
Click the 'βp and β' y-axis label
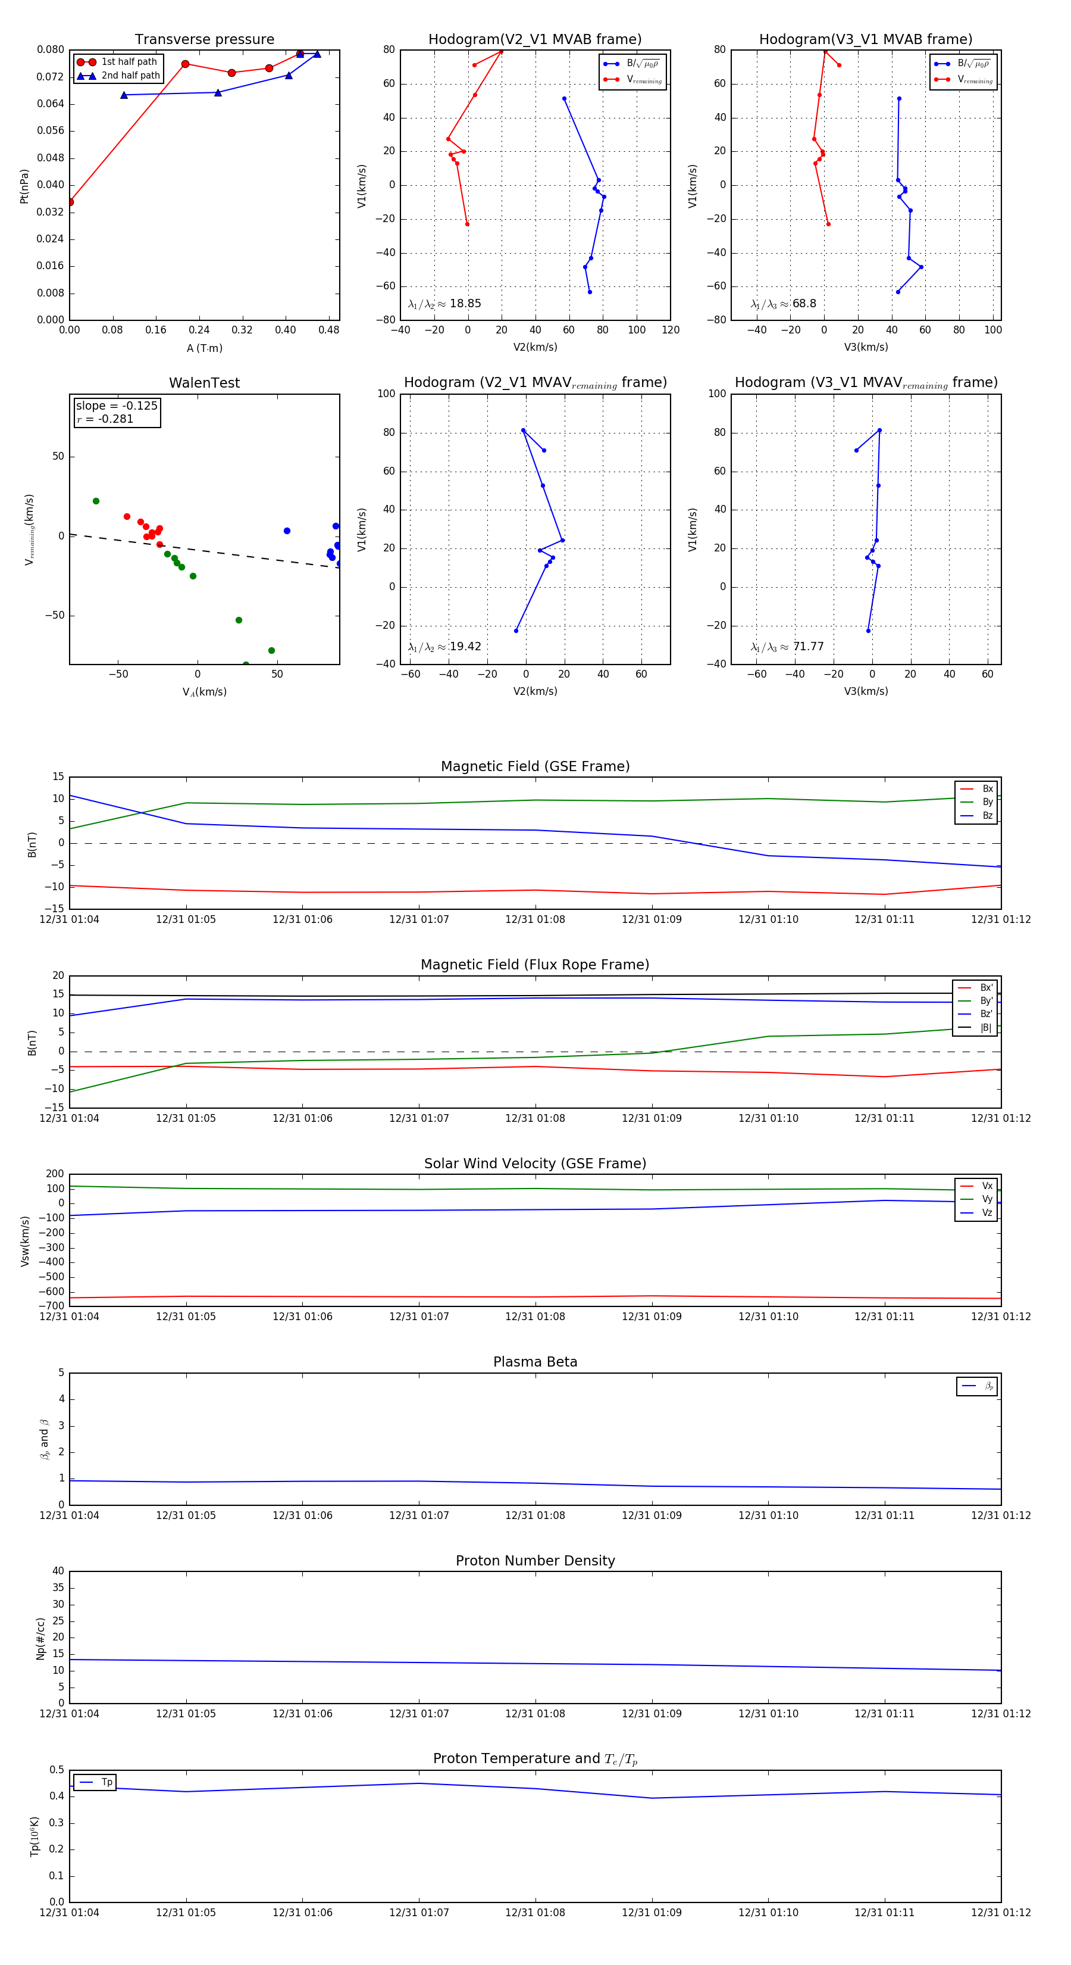click(44, 1439)
